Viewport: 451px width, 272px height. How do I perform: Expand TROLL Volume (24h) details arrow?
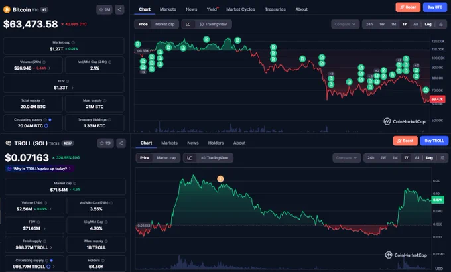50,209
